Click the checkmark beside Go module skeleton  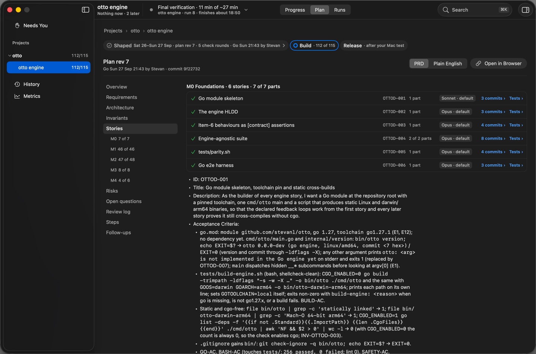193,98
